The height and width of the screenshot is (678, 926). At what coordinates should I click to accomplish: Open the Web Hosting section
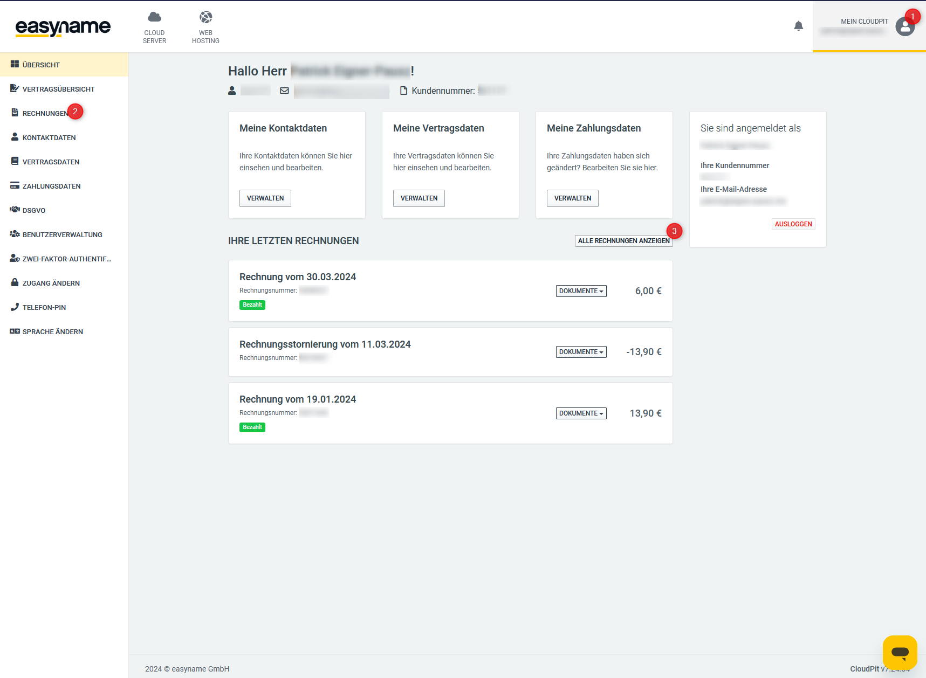pos(205,27)
